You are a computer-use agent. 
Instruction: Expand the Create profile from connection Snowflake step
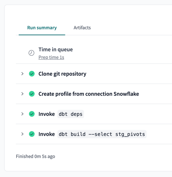(x=22, y=94)
